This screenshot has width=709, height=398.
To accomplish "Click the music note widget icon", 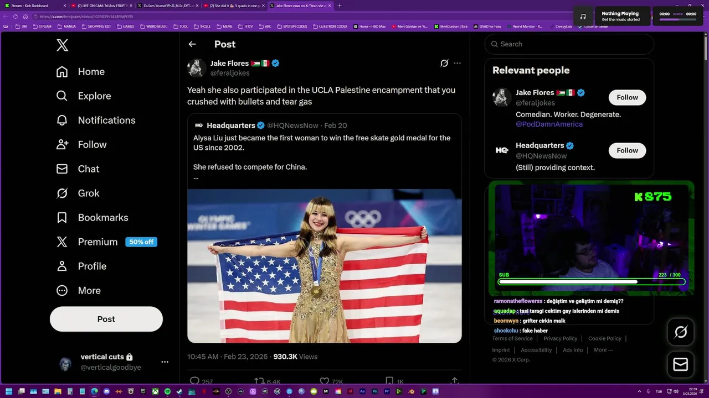I will 583,16.
